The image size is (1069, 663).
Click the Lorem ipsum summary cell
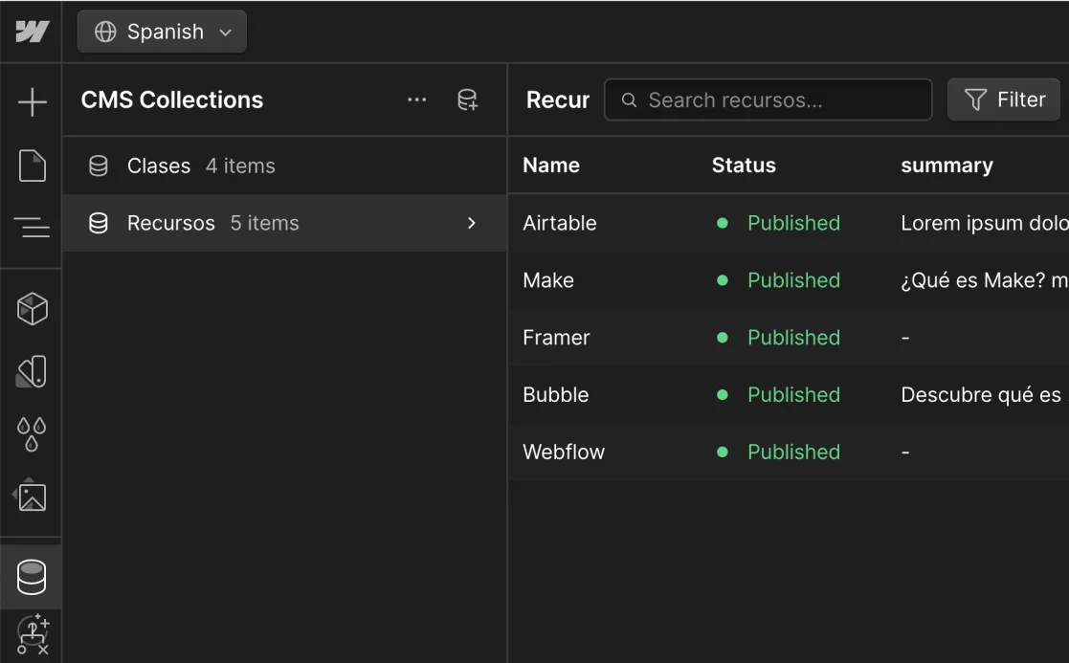pyautogui.click(x=985, y=223)
